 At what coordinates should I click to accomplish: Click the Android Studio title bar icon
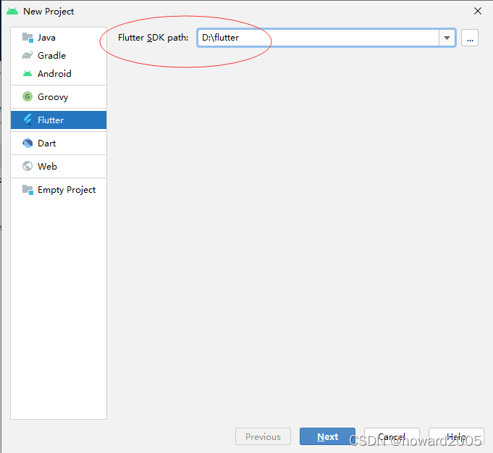click(12, 12)
